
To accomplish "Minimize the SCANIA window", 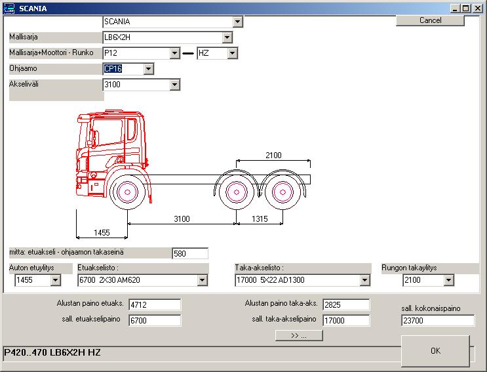I will pyautogui.click(x=455, y=9).
